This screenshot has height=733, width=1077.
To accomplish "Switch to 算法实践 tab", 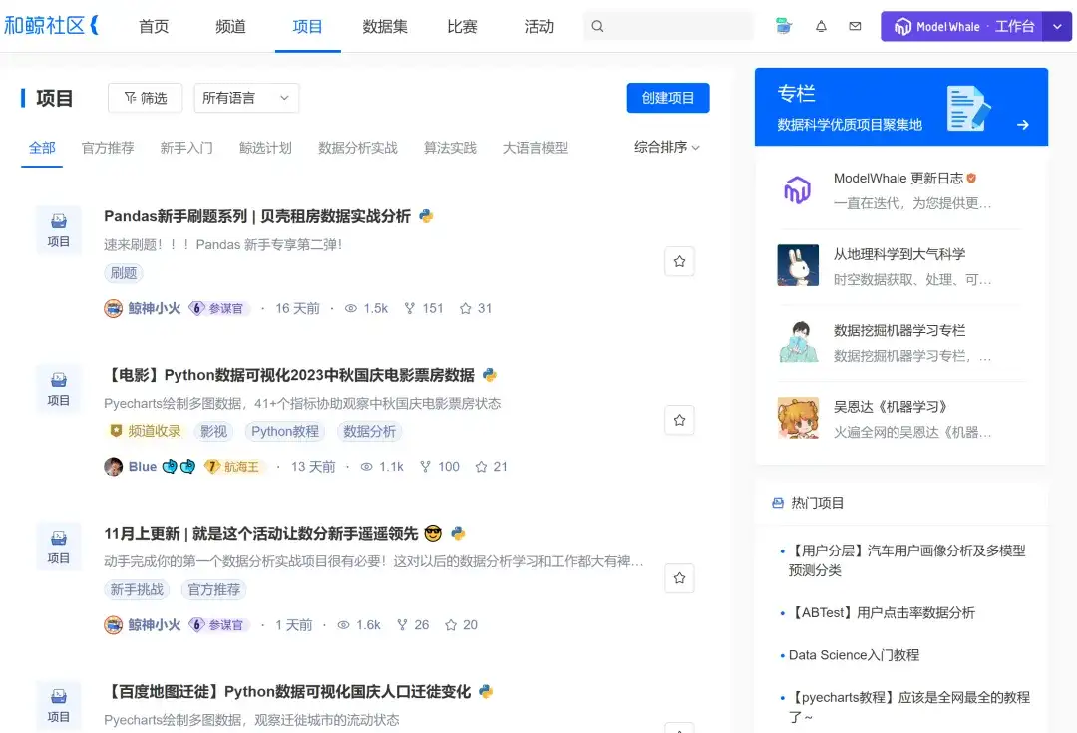I will 449,148.
